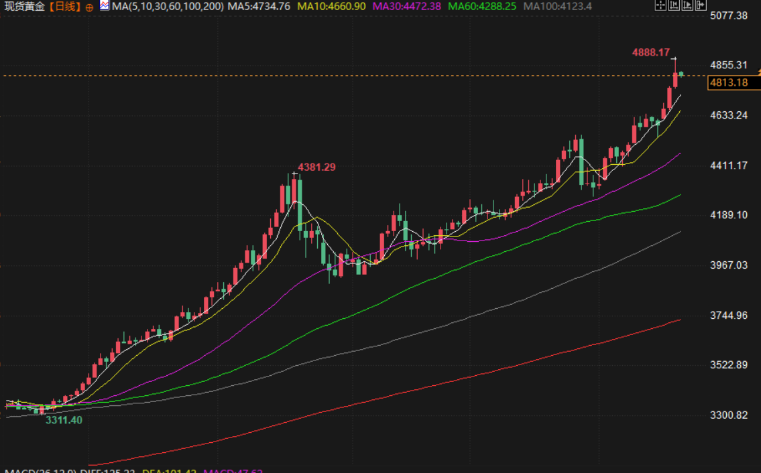
Task: Switch period via the 【日线】 label
Action: click(64, 6)
